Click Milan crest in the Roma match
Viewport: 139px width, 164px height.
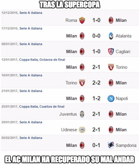[111, 20]
